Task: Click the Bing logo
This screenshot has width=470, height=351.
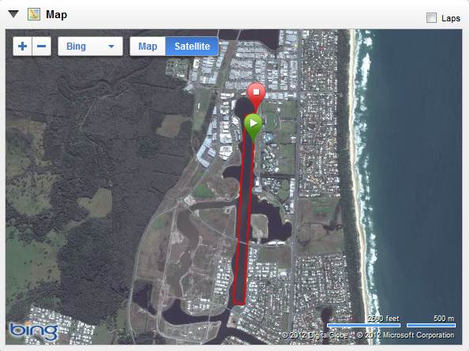Action: coord(34,331)
